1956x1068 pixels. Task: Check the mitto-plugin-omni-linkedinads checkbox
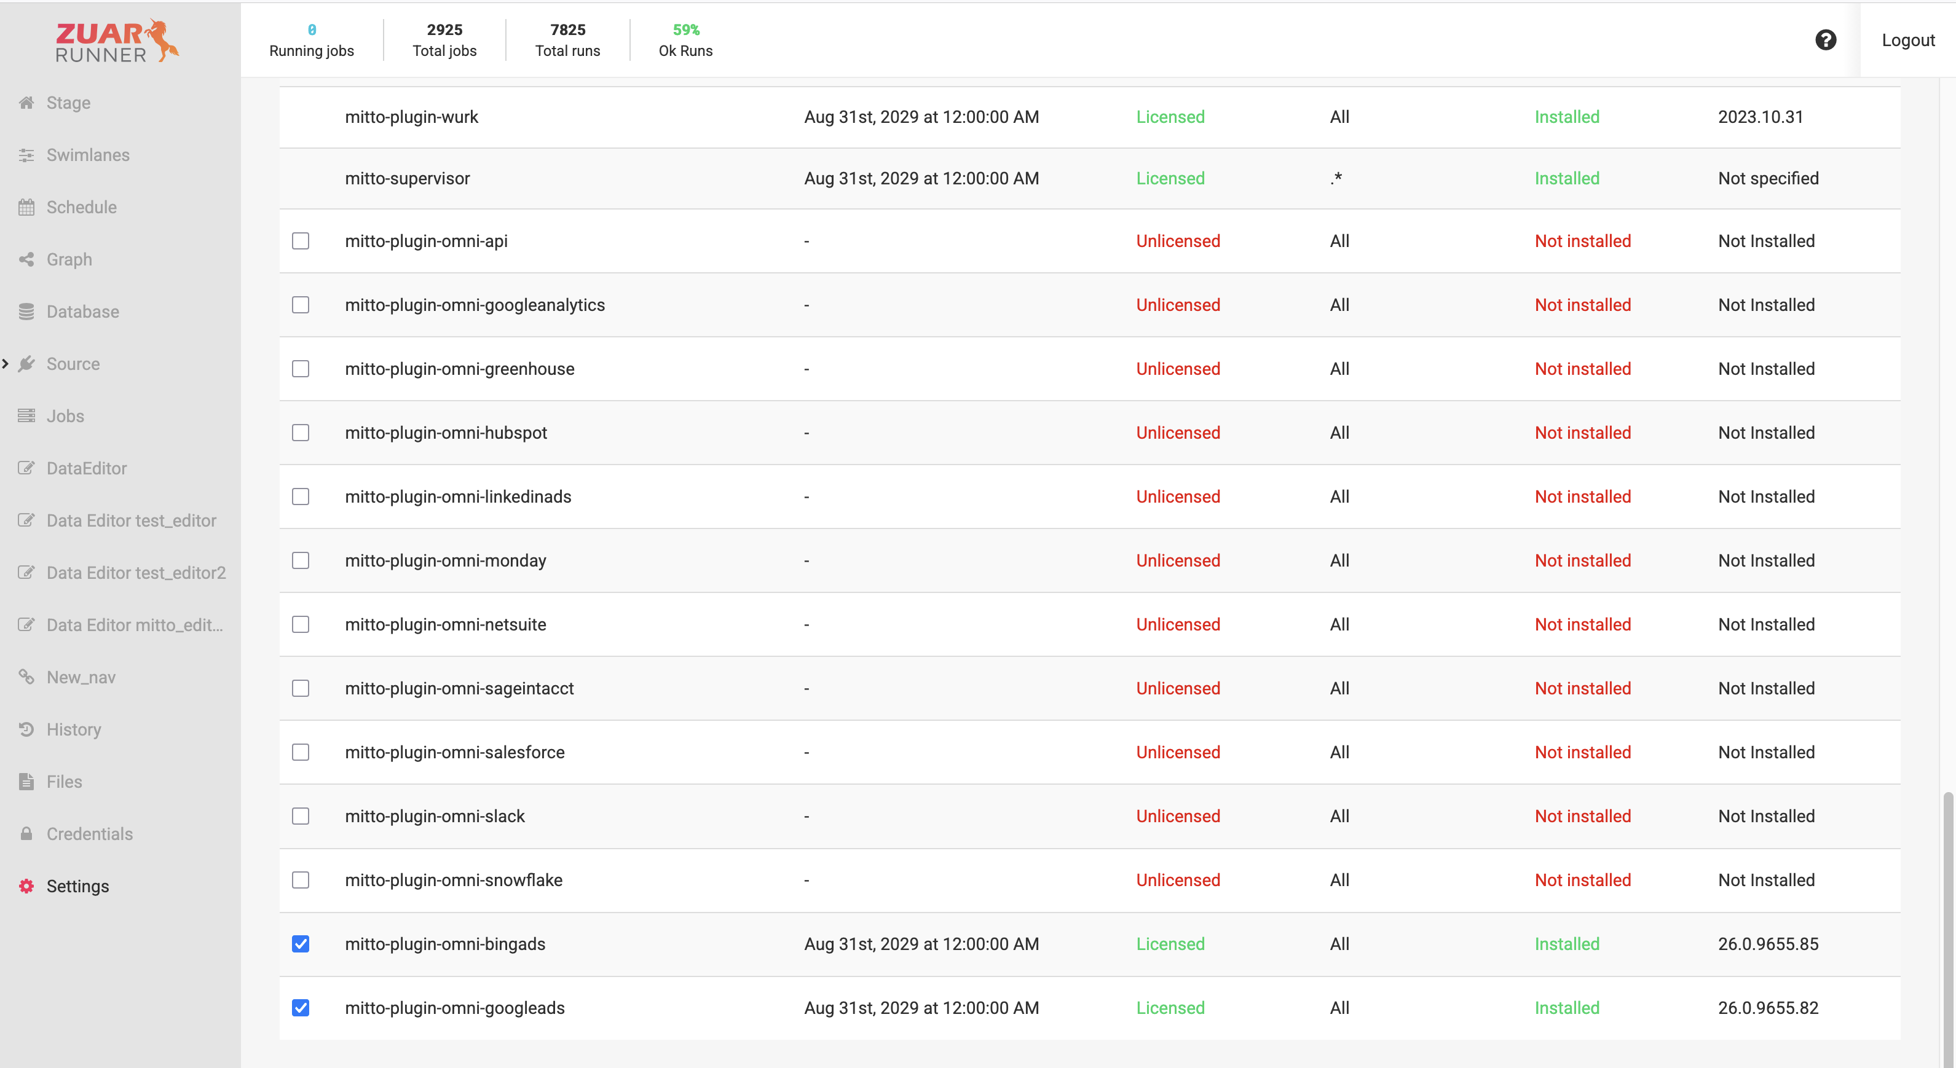pos(301,497)
